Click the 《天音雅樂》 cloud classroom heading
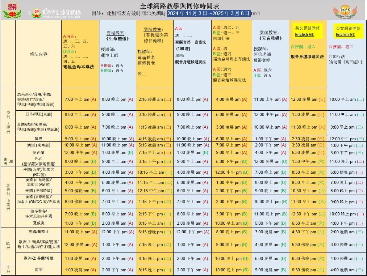The height and width of the screenshot is (276, 367). [x=270, y=39]
